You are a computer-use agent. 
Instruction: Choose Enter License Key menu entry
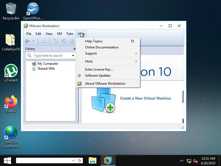click(108, 69)
